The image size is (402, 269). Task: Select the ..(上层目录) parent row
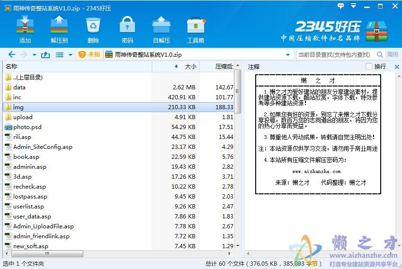click(x=118, y=77)
